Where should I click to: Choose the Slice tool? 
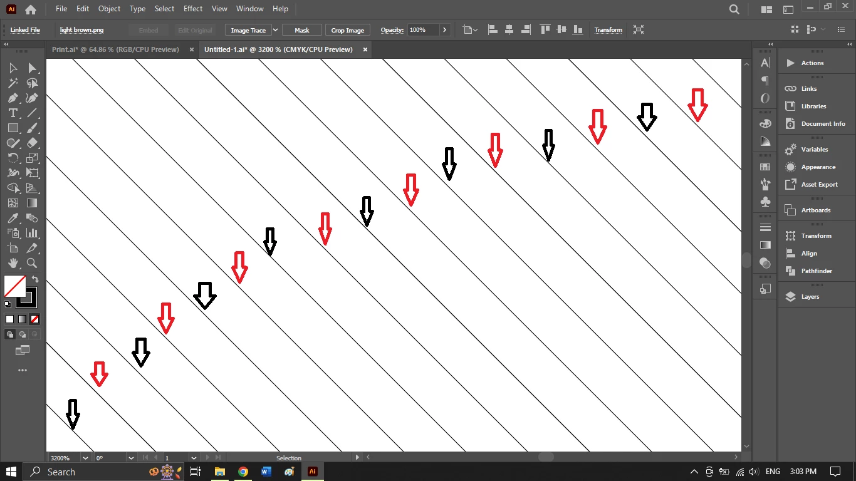(x=32, y=248)
